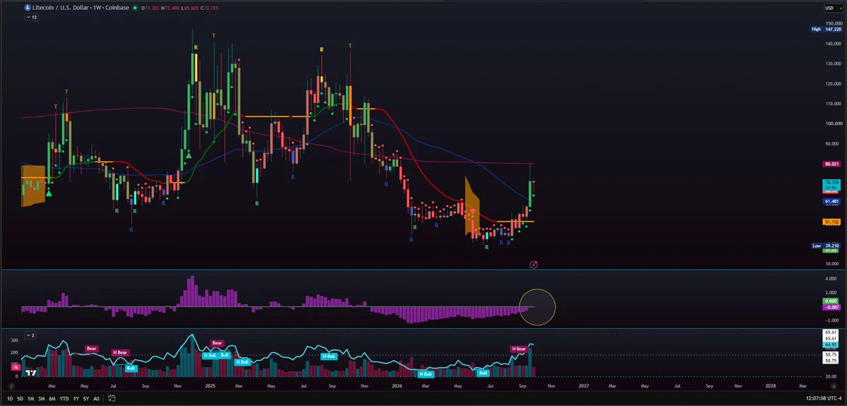Click the Bear label near May 2024
This screenshot has width=847, height=406.
(92, 348)
